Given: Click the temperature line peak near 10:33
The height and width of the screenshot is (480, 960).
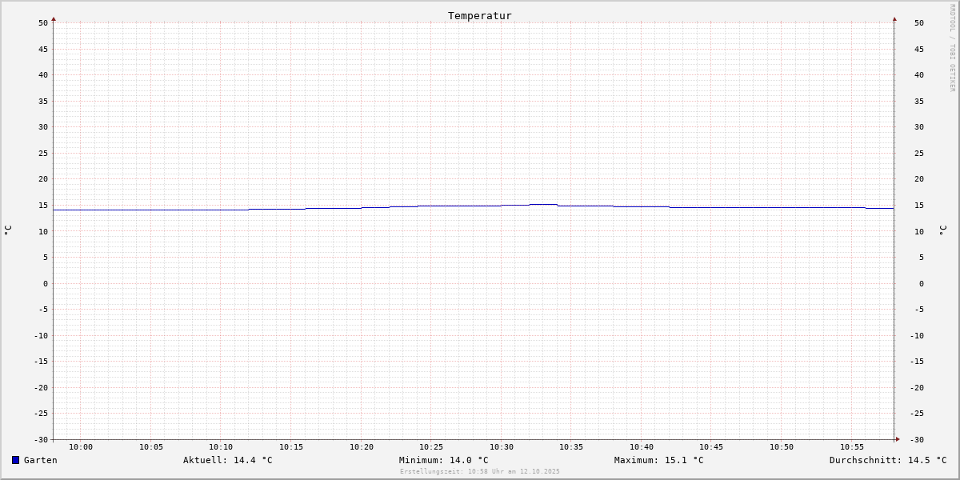Looking at the screenshot, I should [x=543, y=204].
